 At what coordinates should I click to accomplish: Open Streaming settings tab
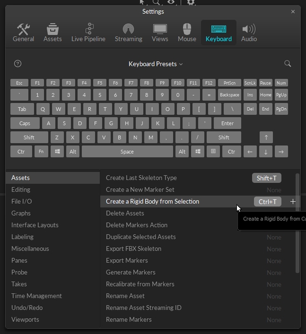pyautogui.click(x=128, y=33)
